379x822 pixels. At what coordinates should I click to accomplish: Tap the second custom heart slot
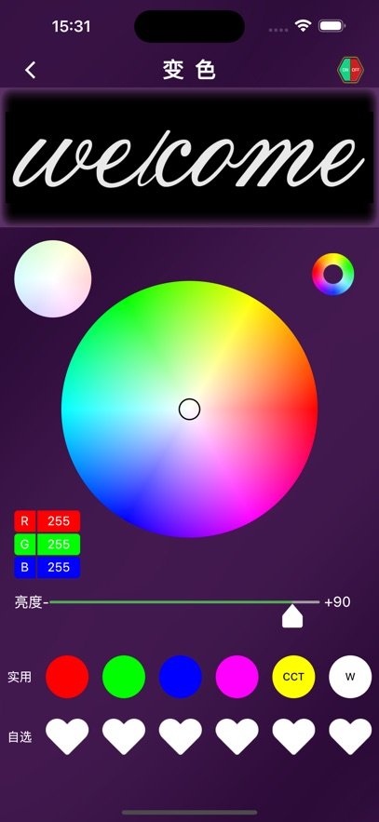124,736
